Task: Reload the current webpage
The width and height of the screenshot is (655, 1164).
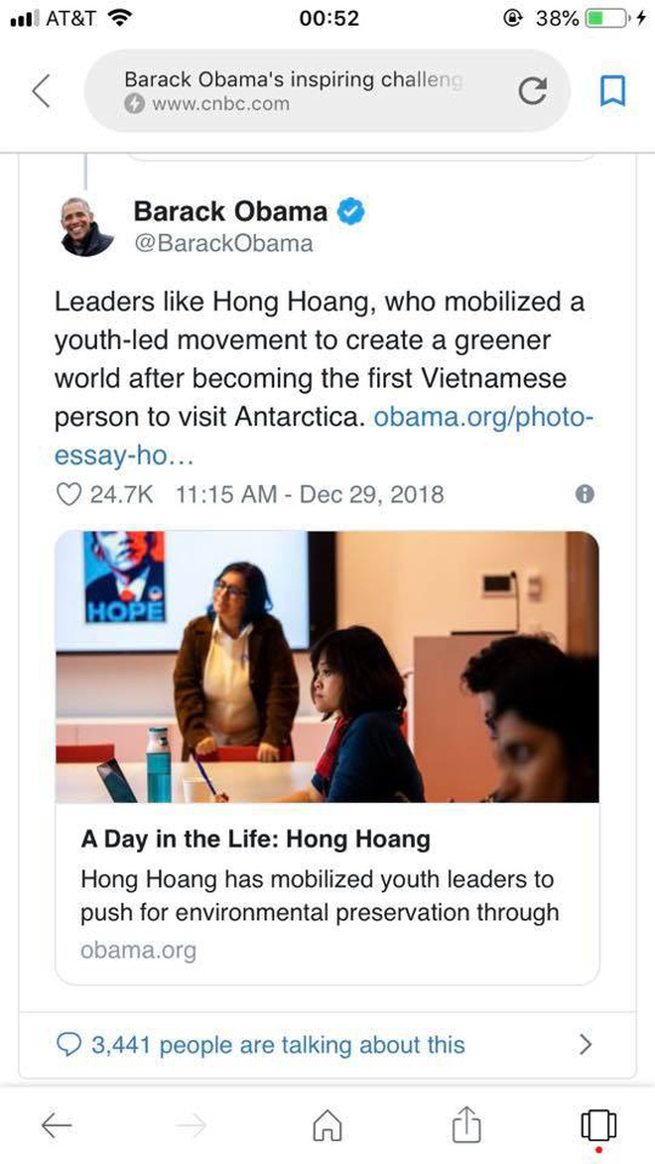Action: (533, 90)
